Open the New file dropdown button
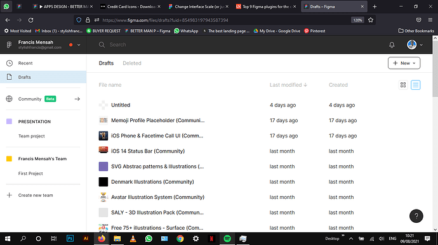This screenshot has height=245, width=438. 404,63
